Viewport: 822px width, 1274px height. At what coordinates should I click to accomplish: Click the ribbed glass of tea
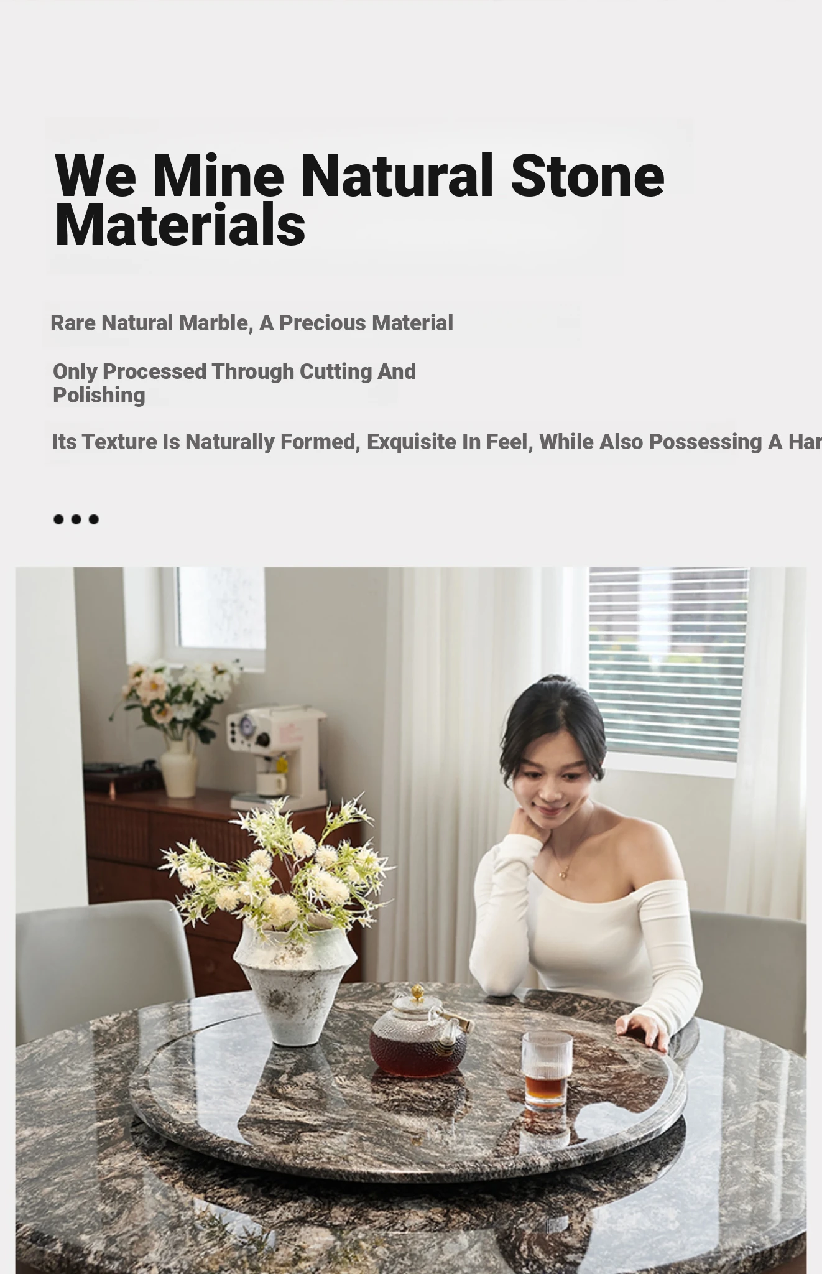(x=547, y=1070)
